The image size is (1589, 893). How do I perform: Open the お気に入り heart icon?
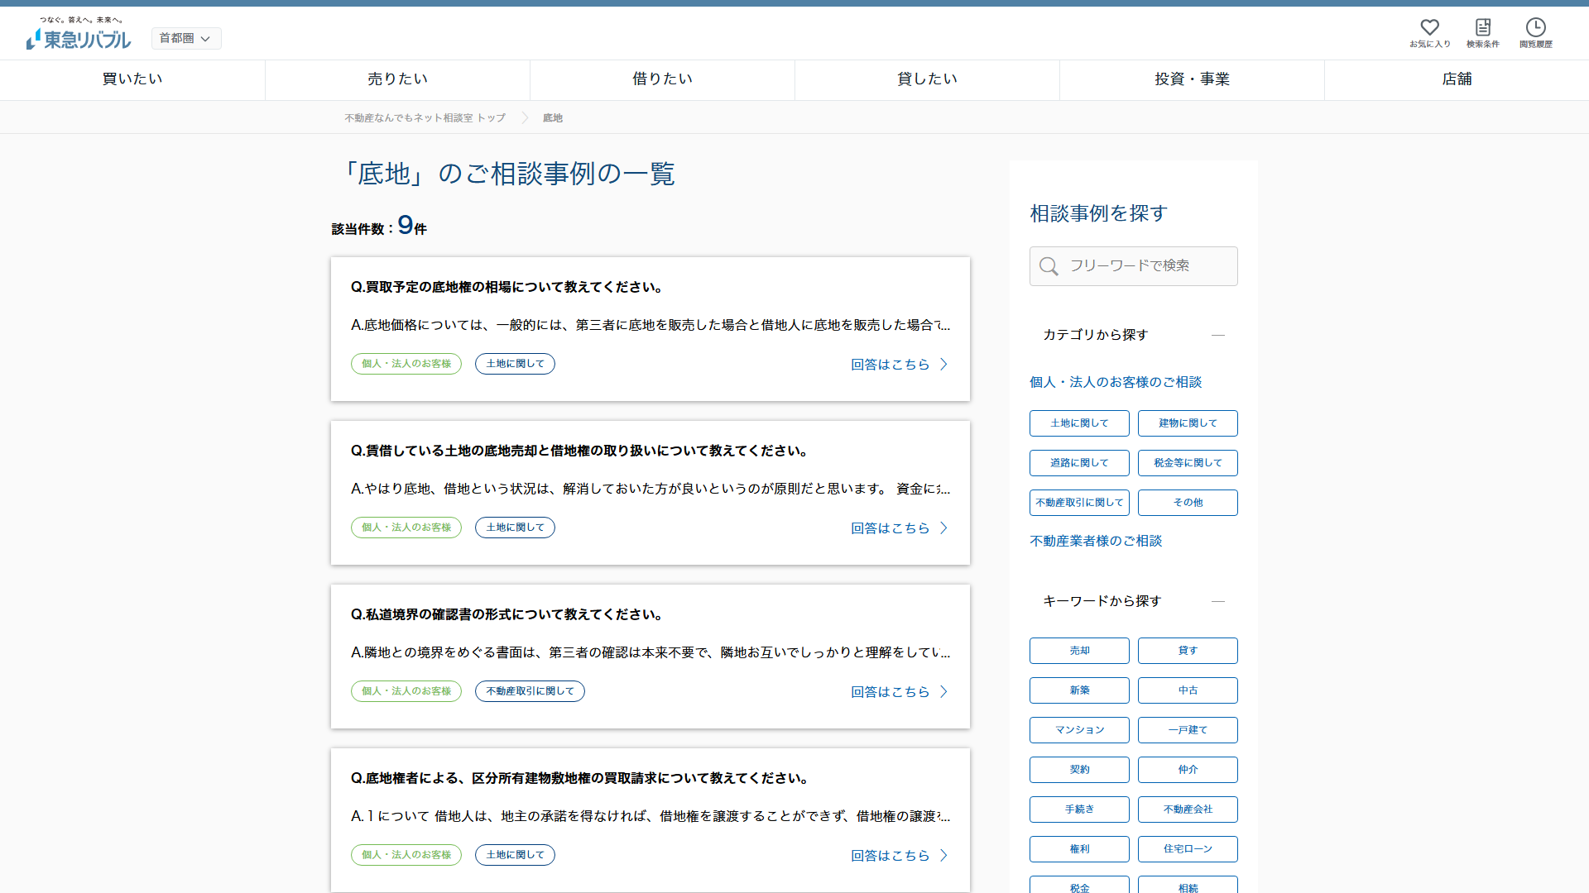[x=1429, y=33]
